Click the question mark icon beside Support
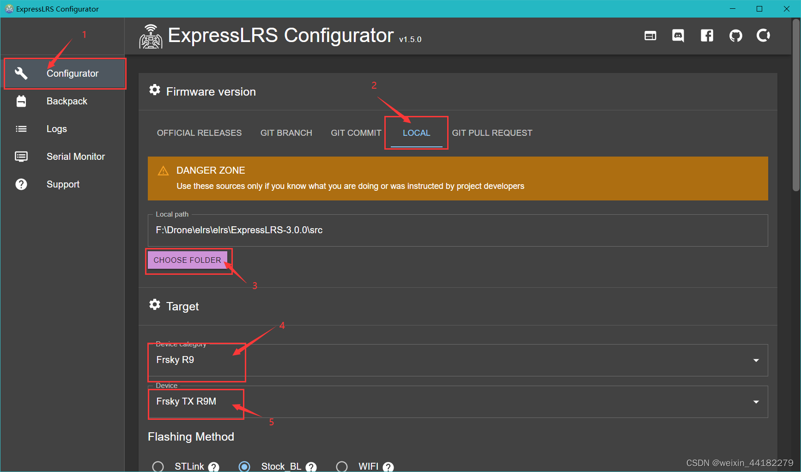This screenshot has width=801, height=472. (21, 184)
